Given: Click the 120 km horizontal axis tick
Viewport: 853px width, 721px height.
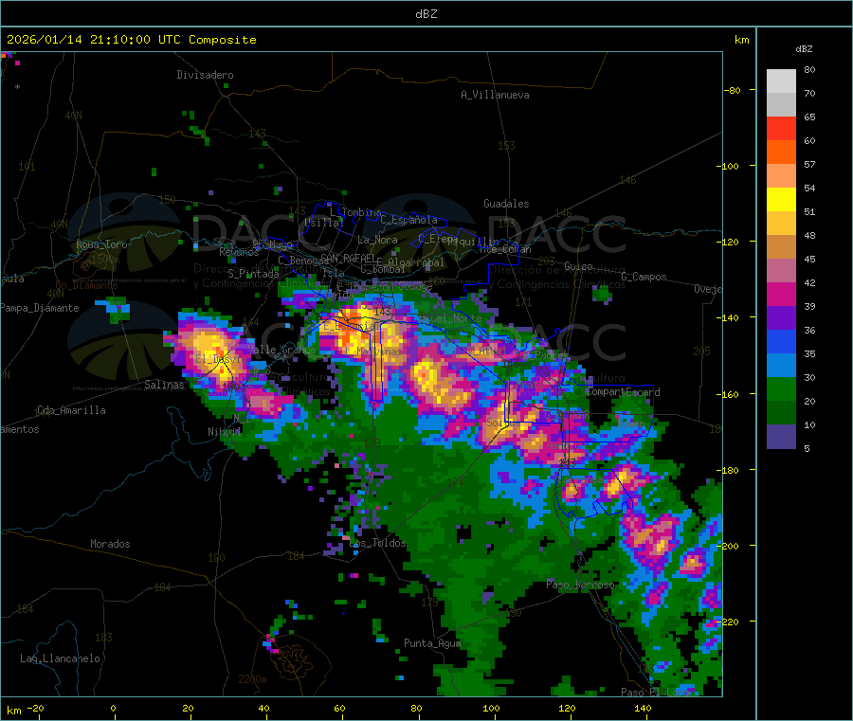Looking at the screenshot, I should click(568, 709).
